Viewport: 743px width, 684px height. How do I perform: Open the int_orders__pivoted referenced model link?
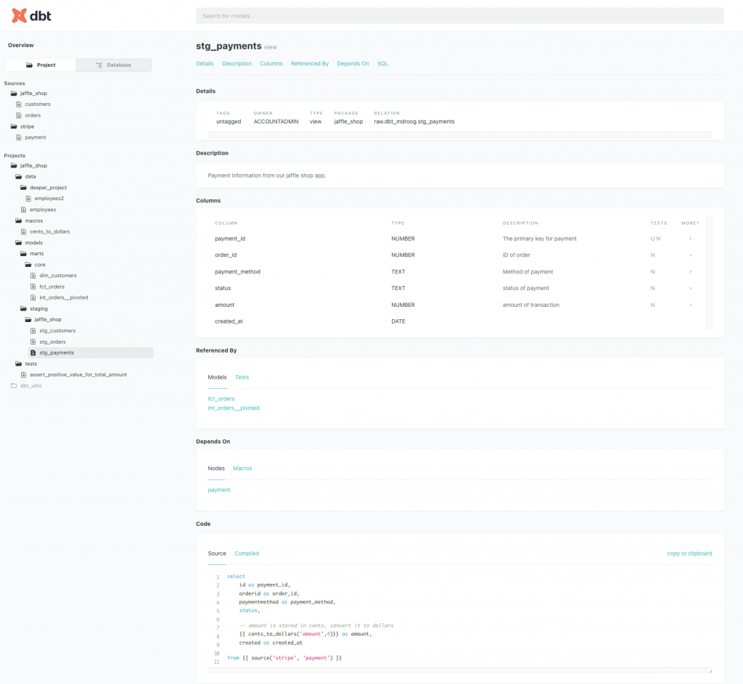coord(234,408)
